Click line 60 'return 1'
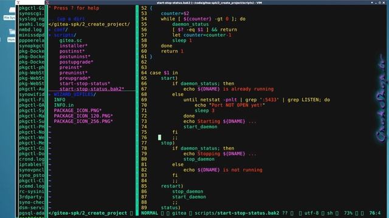This screenshot has width=389, height=218. pos(172,51)
